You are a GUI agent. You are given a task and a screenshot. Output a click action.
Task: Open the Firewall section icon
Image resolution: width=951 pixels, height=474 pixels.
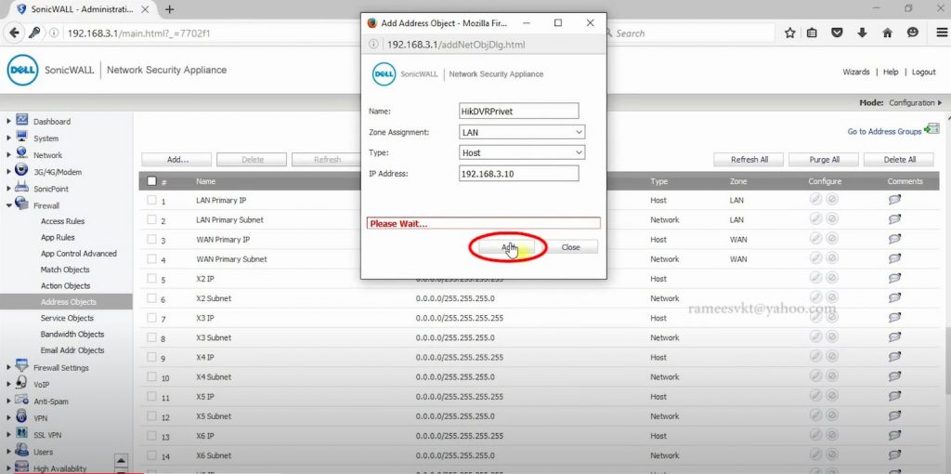click(22, 204)
